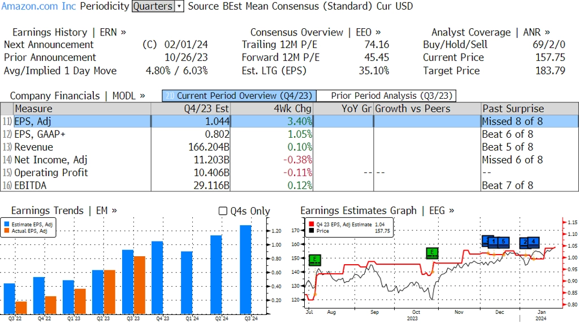
Task: Click the Target Price value 183.79
Action: 550,71
